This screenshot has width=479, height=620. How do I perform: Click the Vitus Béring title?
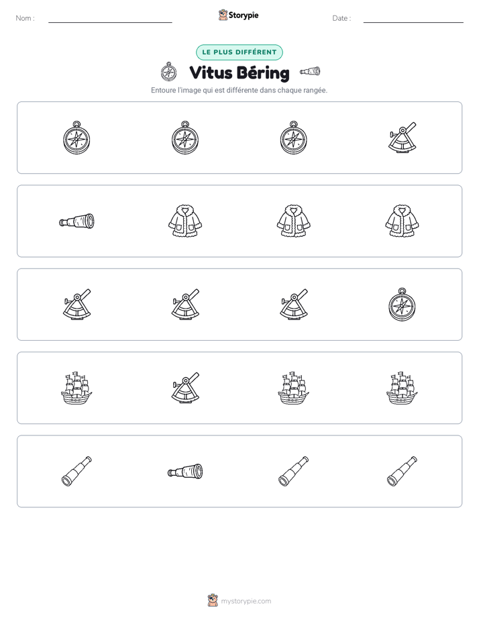click(239, 72)
